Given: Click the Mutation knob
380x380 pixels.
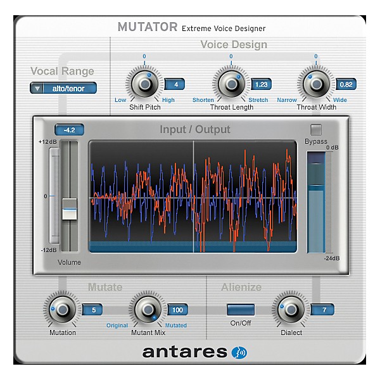Looking at the screenshot, I should (x=63, y=310).
